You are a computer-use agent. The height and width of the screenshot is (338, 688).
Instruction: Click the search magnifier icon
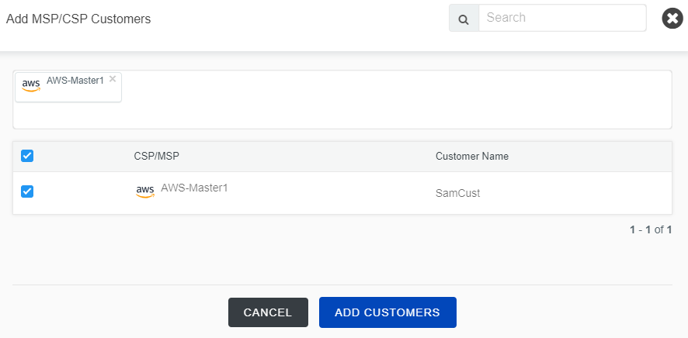464,19
